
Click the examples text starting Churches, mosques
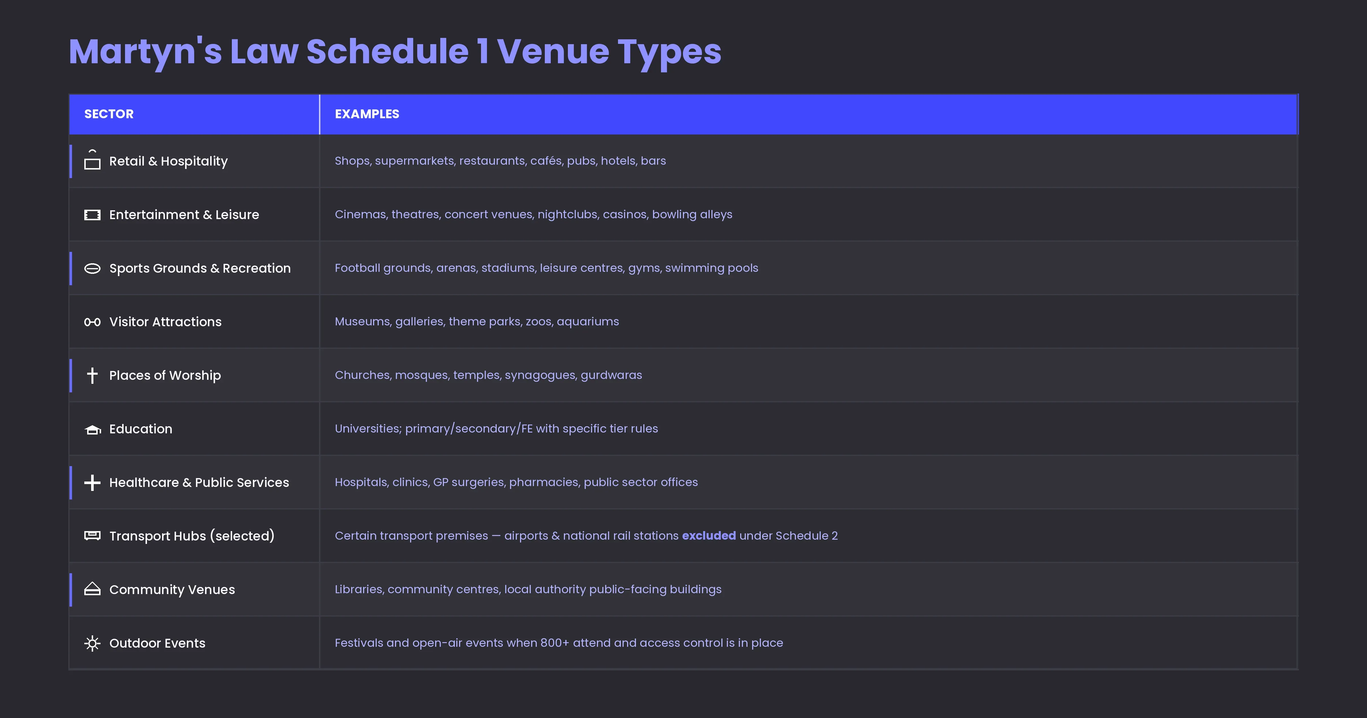[488, 376]
